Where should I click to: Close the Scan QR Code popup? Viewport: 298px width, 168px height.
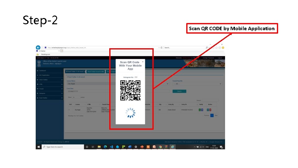[143, 62]
